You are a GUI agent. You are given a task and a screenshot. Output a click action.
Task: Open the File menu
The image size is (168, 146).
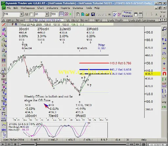click(9, 8)
